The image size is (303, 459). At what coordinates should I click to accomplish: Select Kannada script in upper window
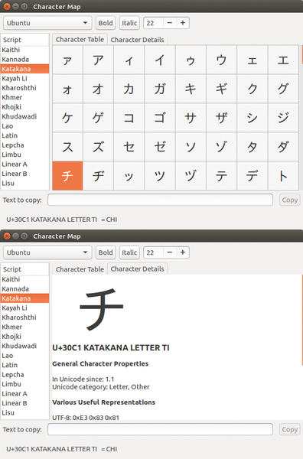[24, 60]
